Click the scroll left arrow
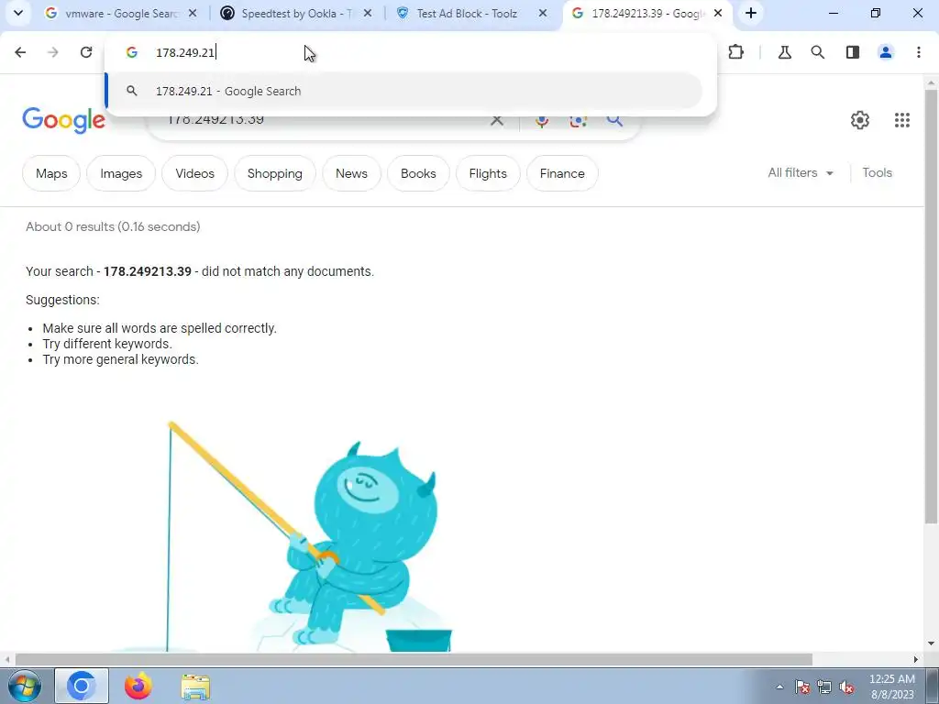This screenshot has width=939, height=704. pos(7,659)
